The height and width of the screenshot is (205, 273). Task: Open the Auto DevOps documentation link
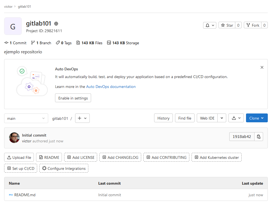pos(111,87)
